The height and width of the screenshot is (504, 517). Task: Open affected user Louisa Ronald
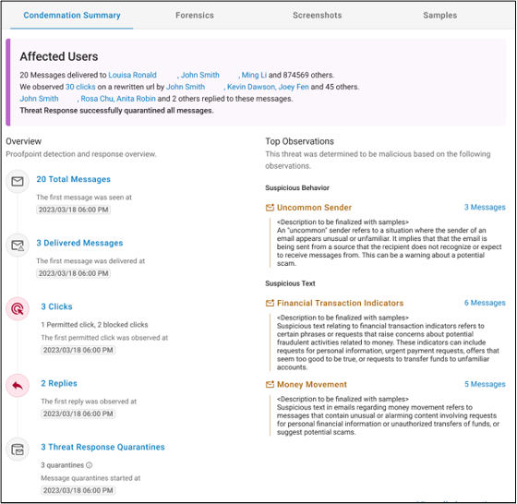(x=132, y=75)
